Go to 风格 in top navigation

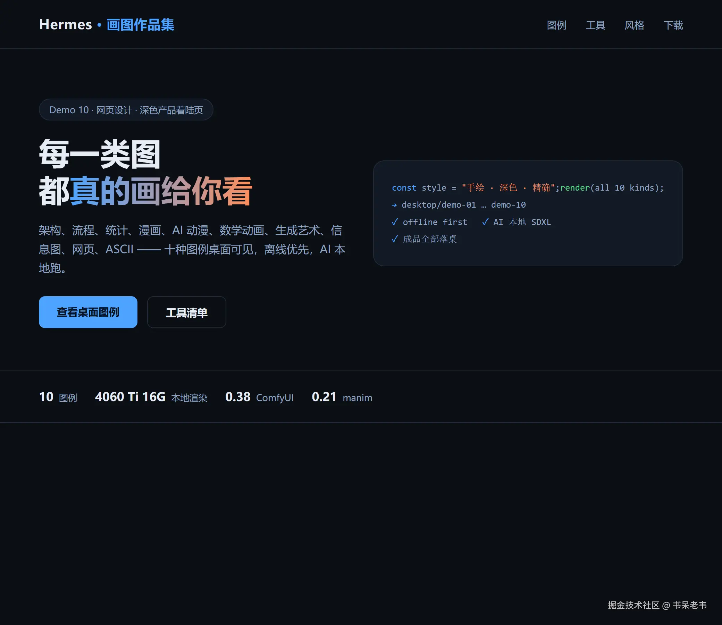(634, 25)
